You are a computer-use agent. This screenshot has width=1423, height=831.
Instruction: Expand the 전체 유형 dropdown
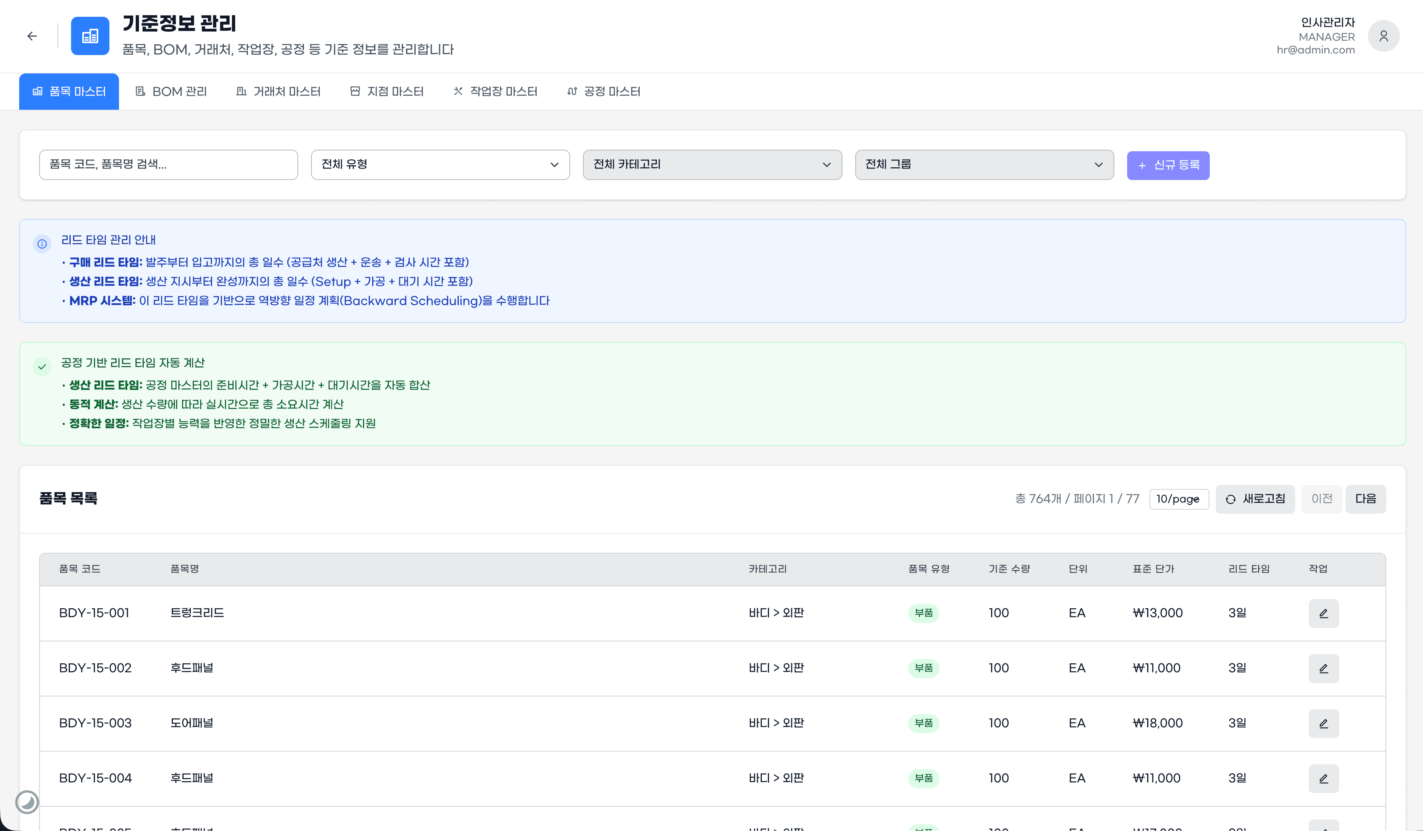point(440,165)
